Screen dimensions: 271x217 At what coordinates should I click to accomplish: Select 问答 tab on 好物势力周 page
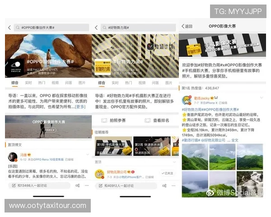point(155,83)
